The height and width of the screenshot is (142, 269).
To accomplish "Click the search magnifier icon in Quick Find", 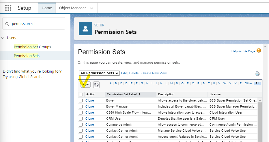I will [7, 24].
